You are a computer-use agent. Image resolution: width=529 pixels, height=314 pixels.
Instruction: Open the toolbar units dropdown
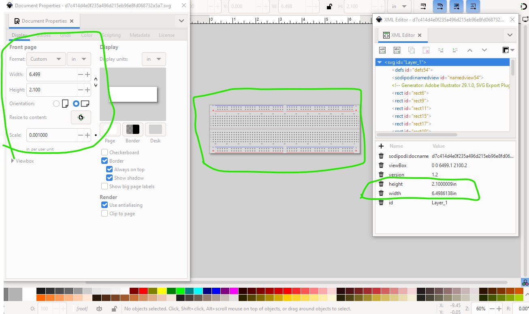399,6
